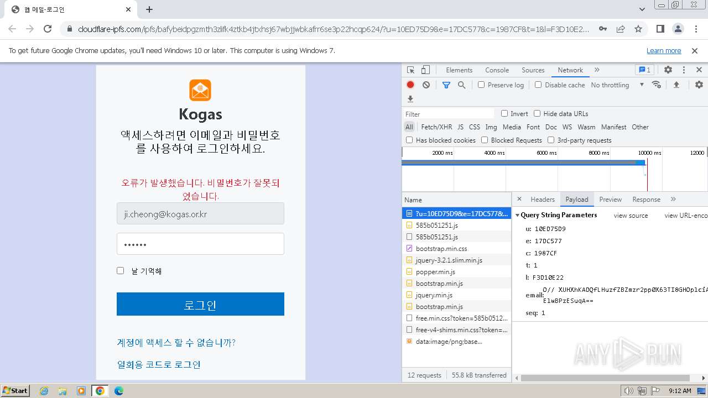Open the Headers tab
This screenshot has width=708, height=398.
(543, 200)
